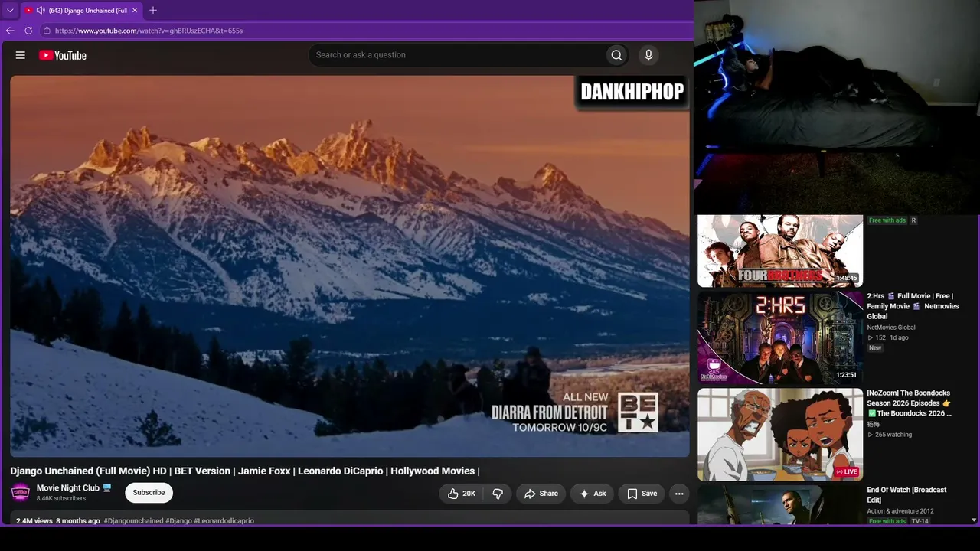Image resolution: width=980 pixels, height=551 pixels.
Task: Click the page scrollbar down arrow
Action: [x=974, y=520]
